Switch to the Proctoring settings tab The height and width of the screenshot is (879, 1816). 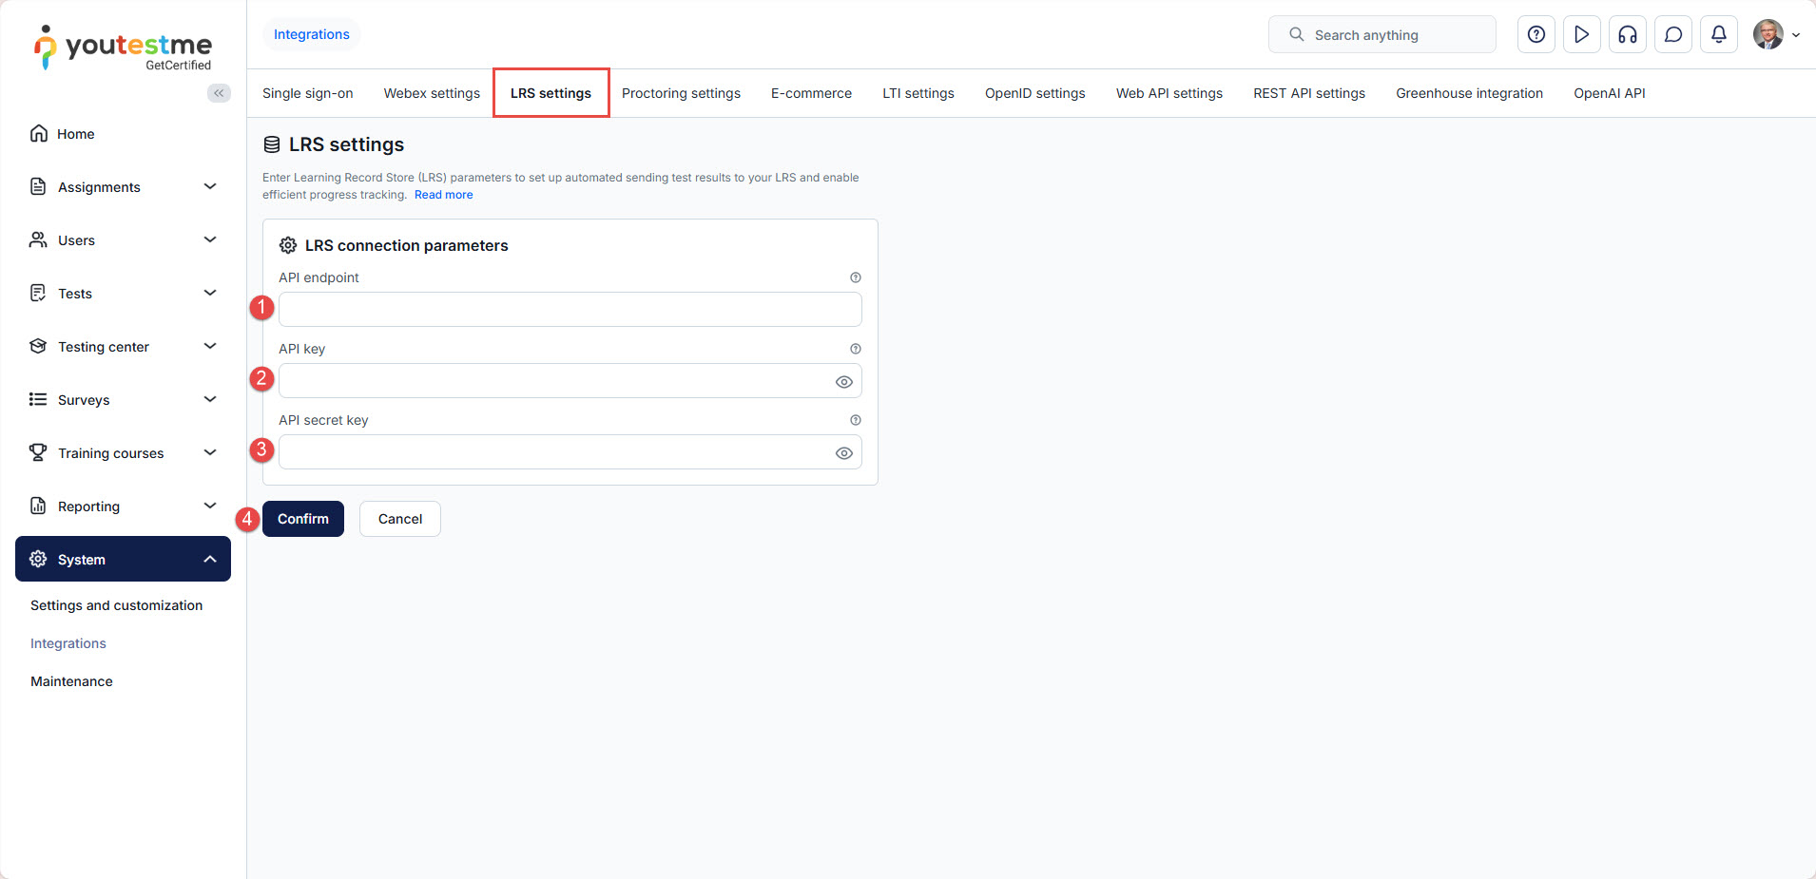pos(681,93)
